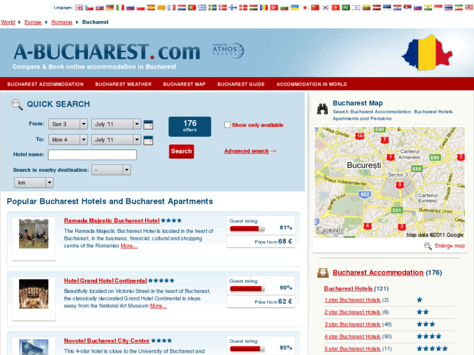The image size is (474, 355).
Task: Click the Grand Hotel Continental thumbnail
Action: (33, 294)
